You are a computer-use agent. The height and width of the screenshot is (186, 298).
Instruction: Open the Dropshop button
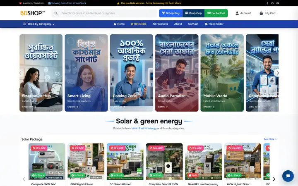coord(193,13)
